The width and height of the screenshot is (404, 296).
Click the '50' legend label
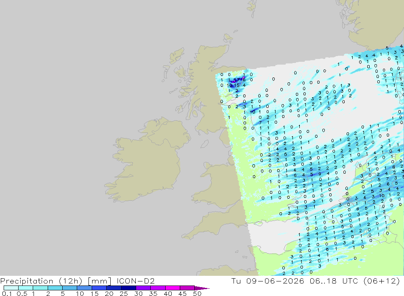click(x=197, y=294)
